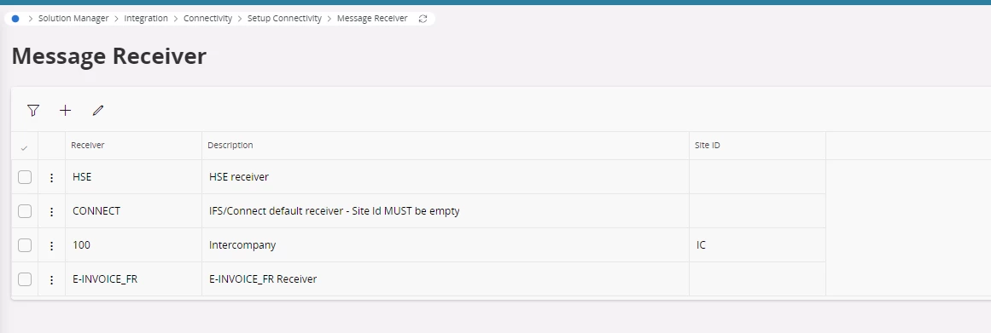Sort by the Receiver column header
Viewport: 991px width, 333px height.
(88, 145)
